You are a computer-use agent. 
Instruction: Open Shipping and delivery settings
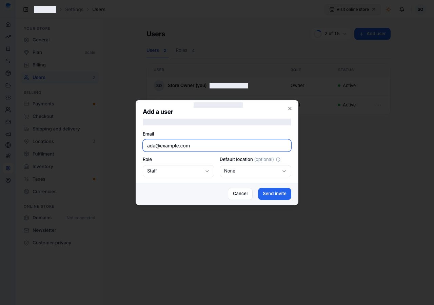60,129
